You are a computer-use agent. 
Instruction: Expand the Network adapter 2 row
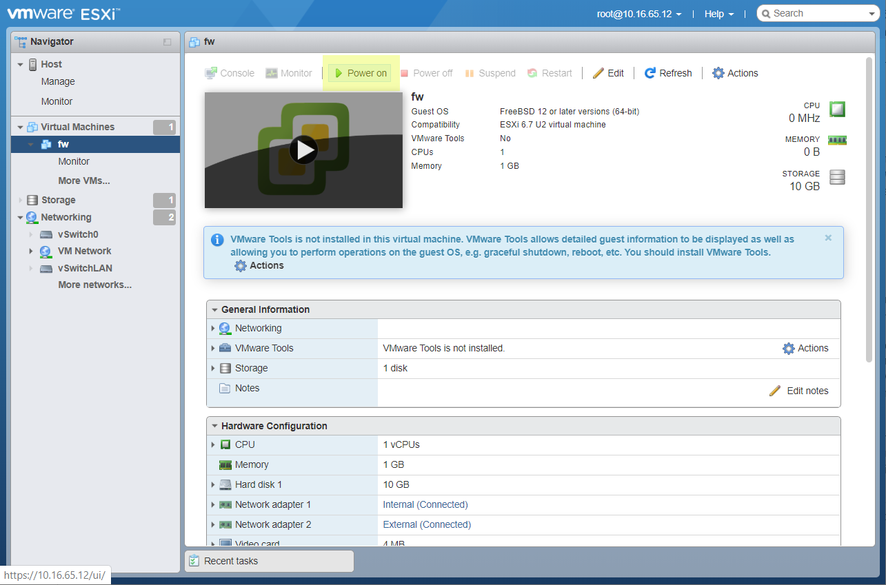pyautogui.click(x=213, y=525)
